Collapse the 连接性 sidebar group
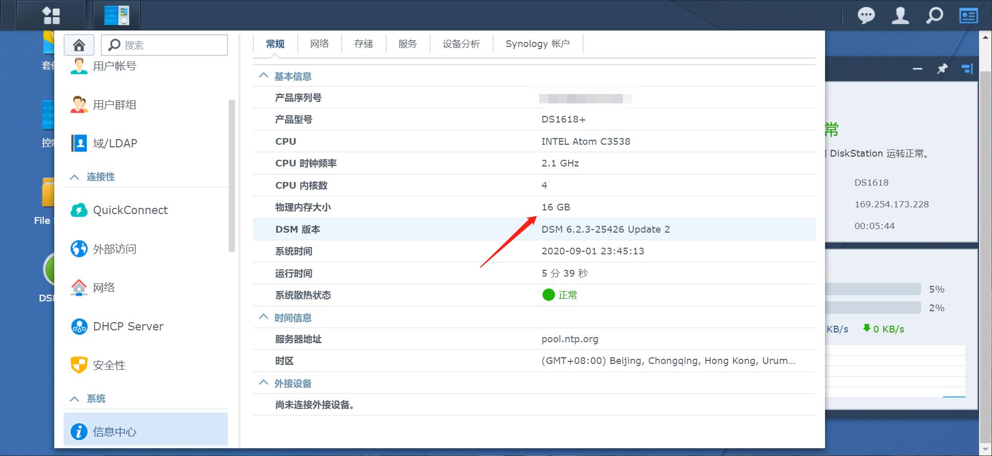992x456 pixels. [74, 177]
